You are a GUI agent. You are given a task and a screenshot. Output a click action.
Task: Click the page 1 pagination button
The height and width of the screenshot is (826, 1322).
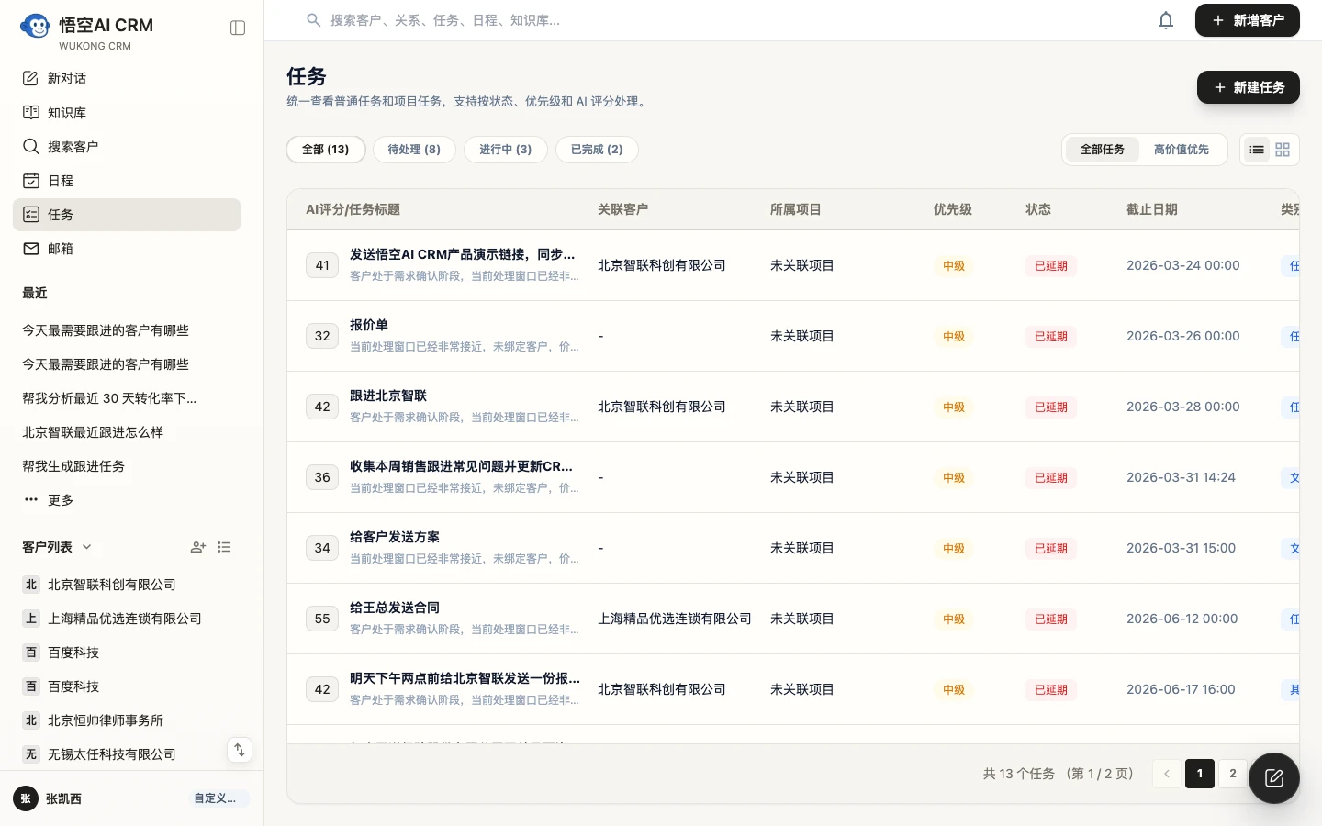point(1200,774)
